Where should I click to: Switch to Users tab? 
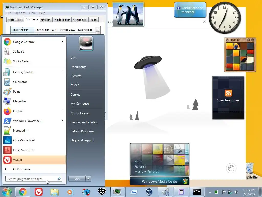click(93, 20)
